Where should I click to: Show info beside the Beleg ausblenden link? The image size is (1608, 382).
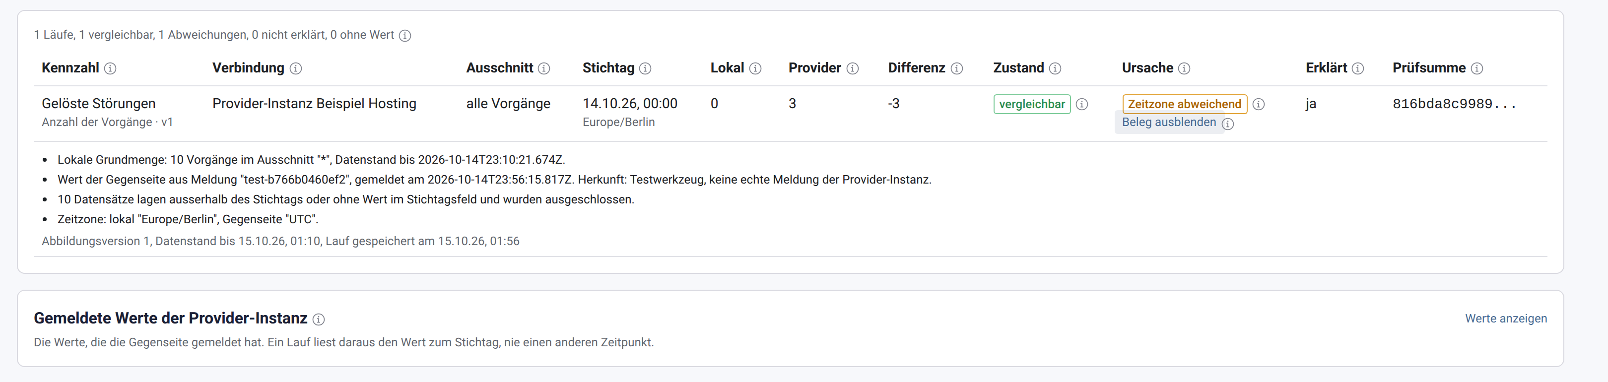[1228, 124]
